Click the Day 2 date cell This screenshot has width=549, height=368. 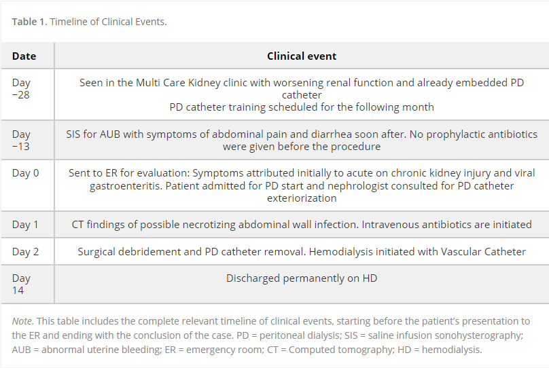pos(25,252)
